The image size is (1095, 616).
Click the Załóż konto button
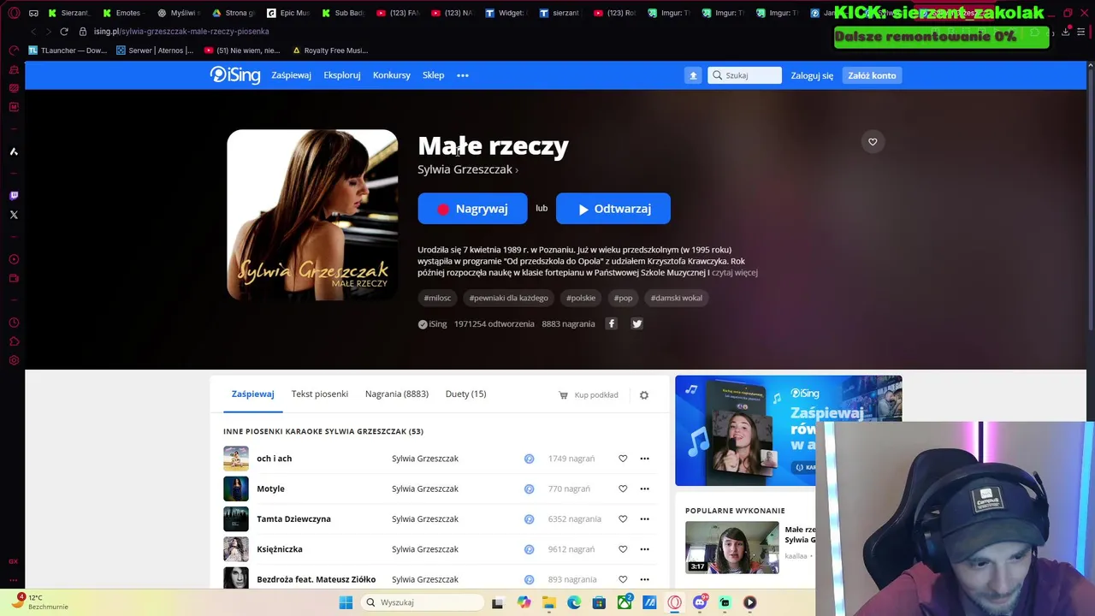click(872, 75)
